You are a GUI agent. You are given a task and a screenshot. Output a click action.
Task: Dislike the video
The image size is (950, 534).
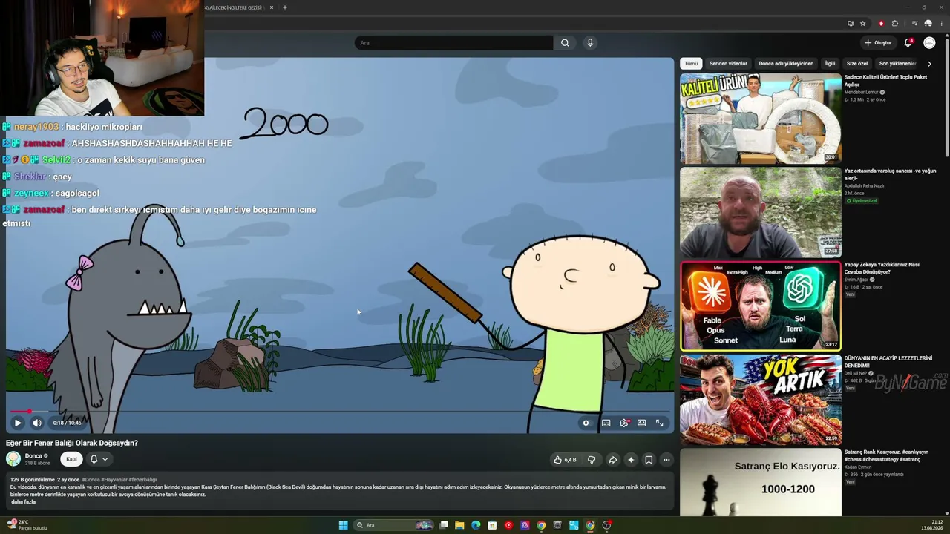pos(592,460)
